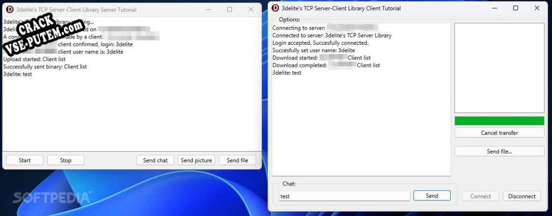Click the Send file... button in Client window
Image resolution: width=552 pixels, height=216 pixels.
pyautogui.click(x=499, y=152)
